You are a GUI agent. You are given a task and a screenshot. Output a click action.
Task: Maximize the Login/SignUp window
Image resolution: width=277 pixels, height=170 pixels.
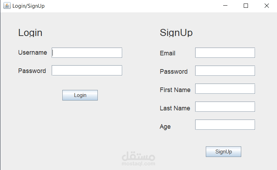246,6
